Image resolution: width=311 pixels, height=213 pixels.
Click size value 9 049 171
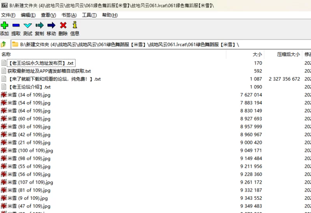(251, 150)
